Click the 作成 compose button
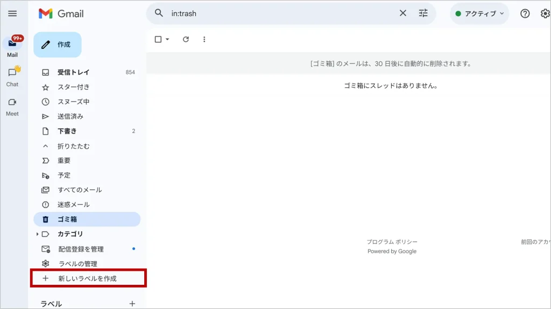 [x=58, y=45]
